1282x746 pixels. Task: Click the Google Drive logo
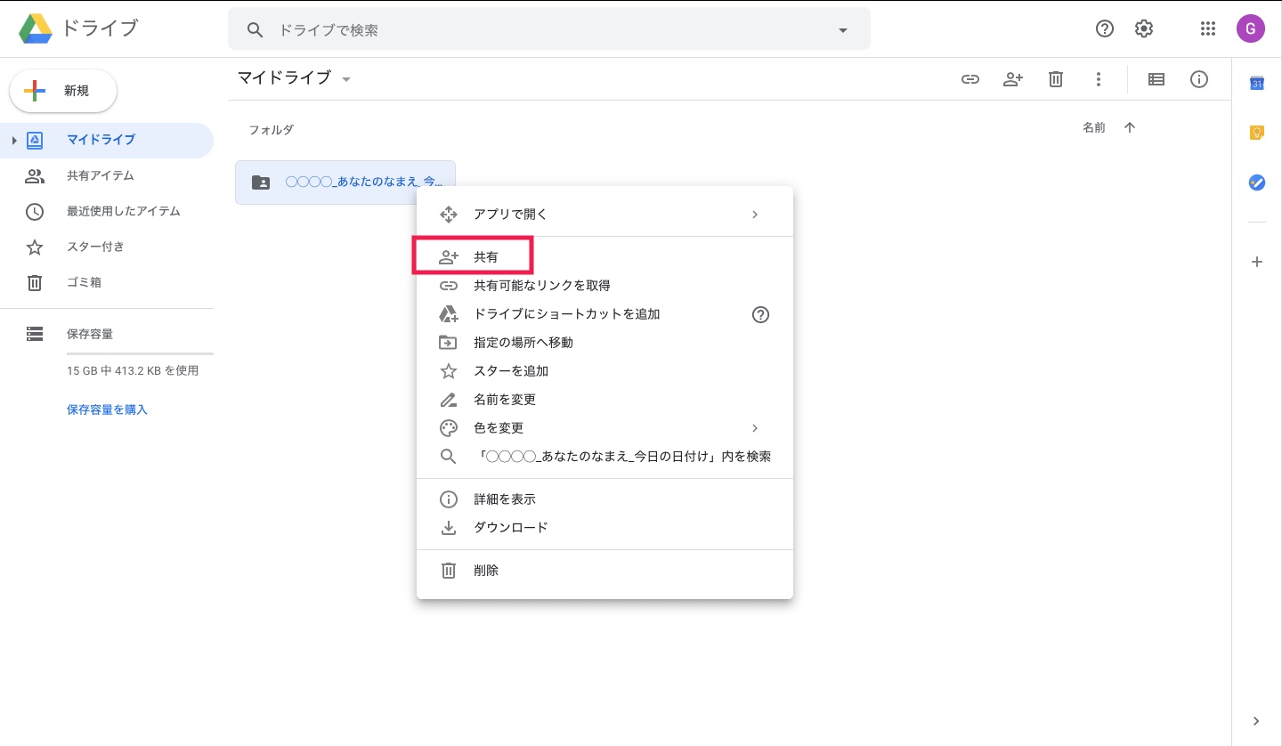click(x=36, y=29)
